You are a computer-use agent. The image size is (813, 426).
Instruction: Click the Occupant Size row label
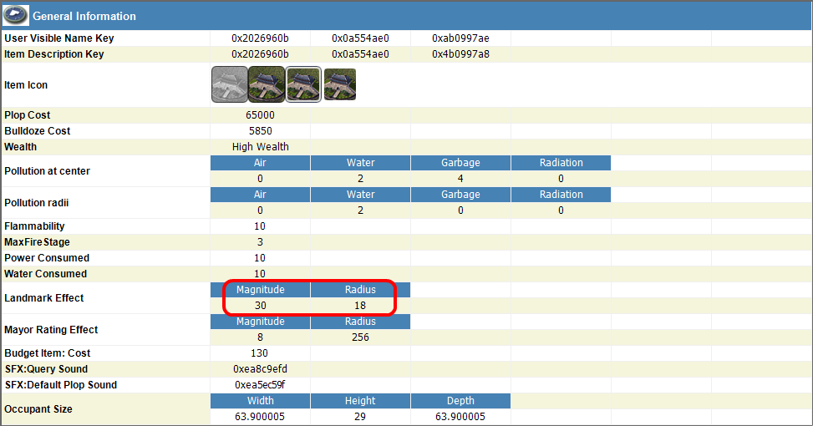pos(38,409)
